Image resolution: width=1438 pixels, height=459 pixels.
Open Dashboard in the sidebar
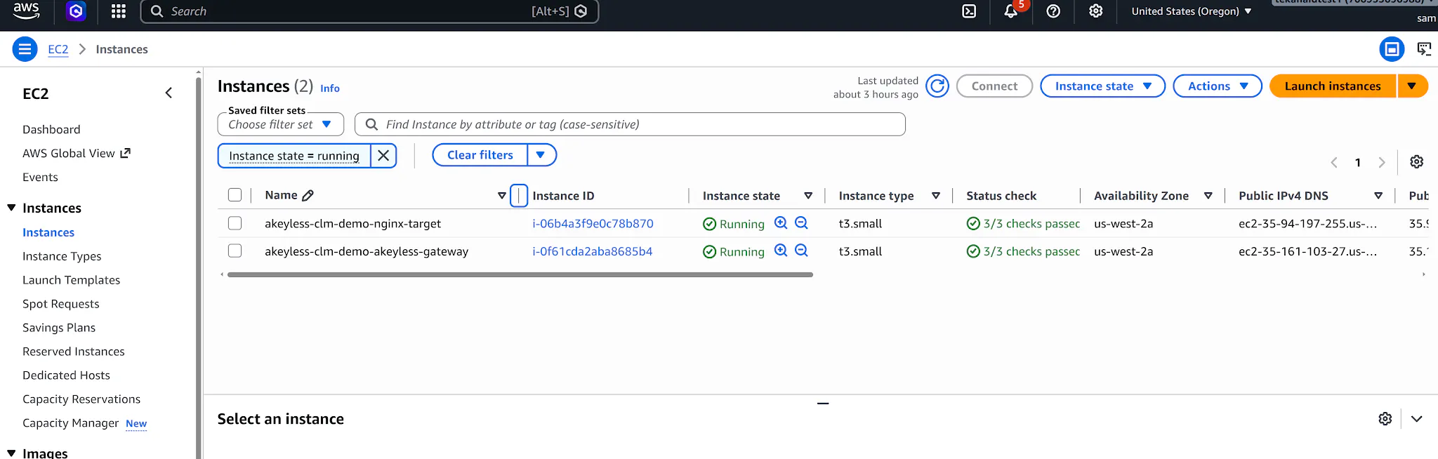[51, 130]
